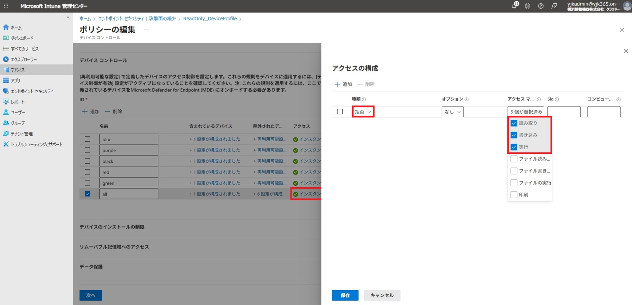Collapse デバイス コントロール section

point(103,60)
